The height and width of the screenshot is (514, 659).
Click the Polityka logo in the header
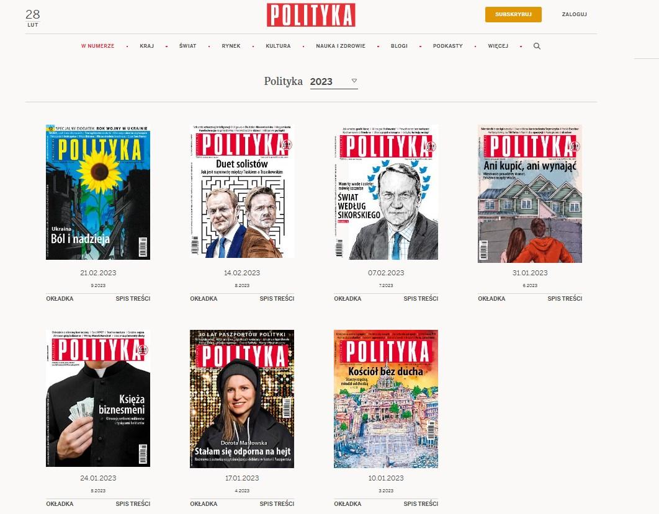tap(311, 15)
